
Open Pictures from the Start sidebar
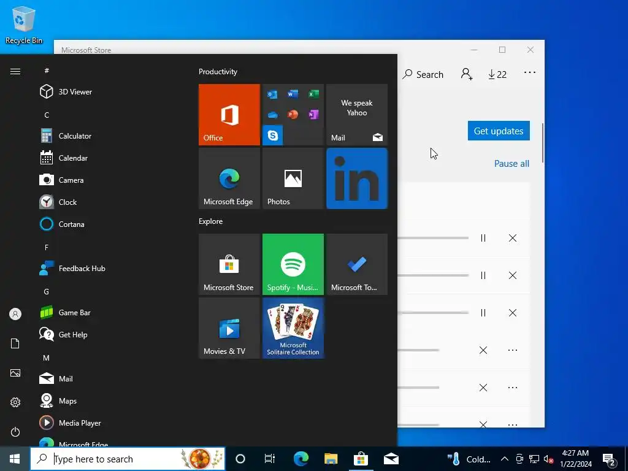pos(15,373)
